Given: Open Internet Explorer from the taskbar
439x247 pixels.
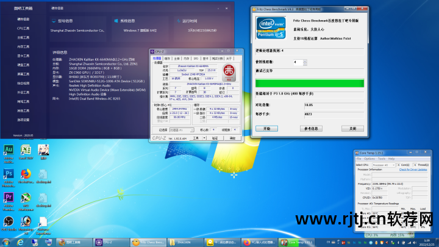Looking at the screenshot, I should (20, 242).
